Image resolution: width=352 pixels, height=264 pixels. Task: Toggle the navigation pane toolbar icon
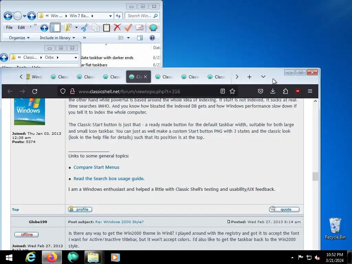[55, 27]
